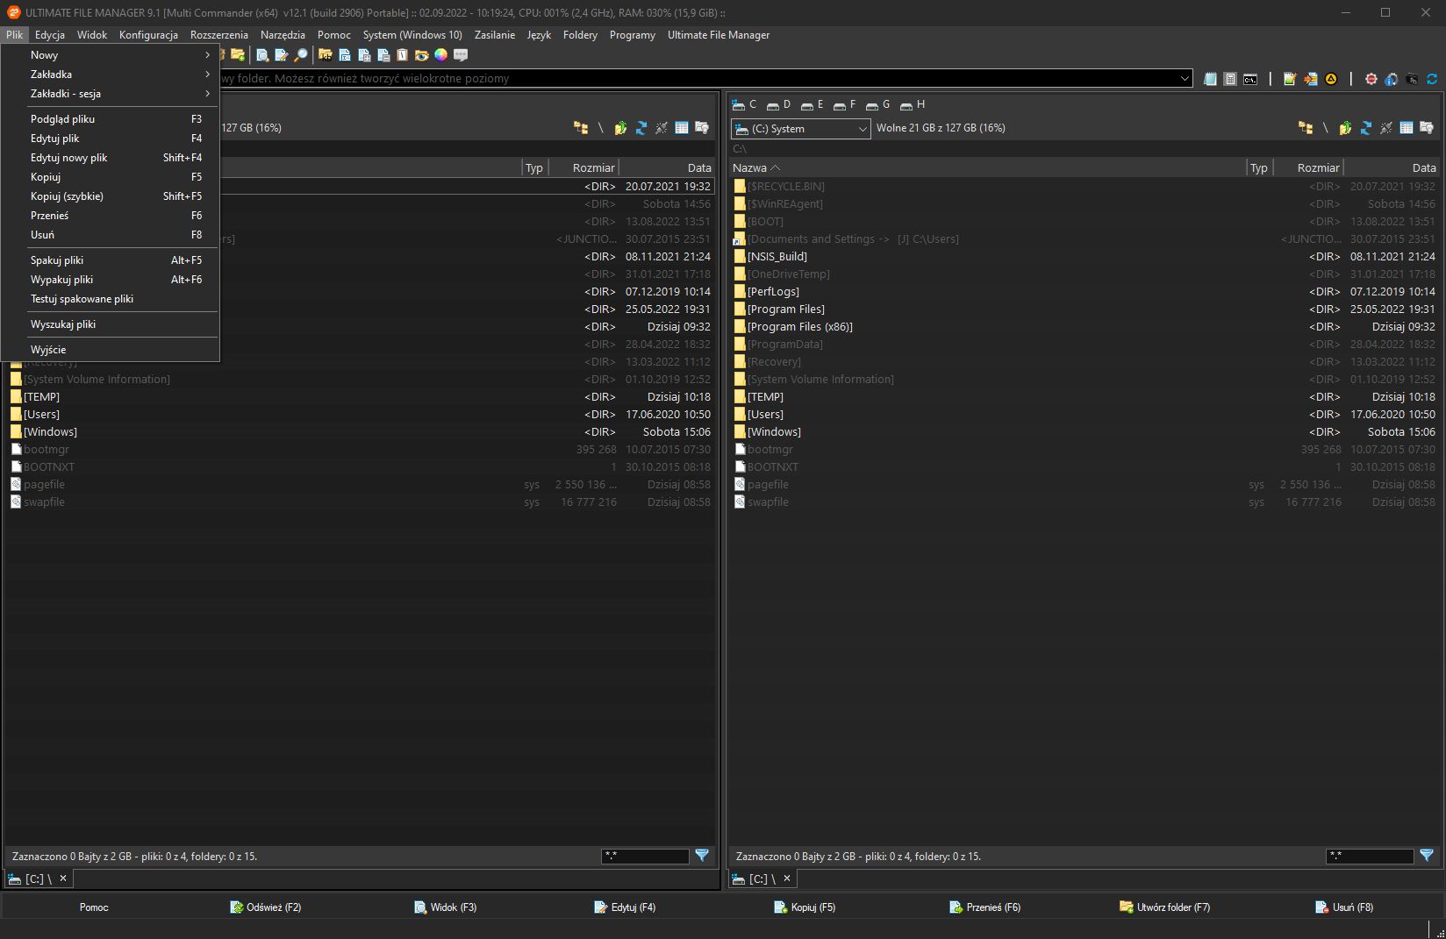The width and height of the screenshot is (1446, 939).
Task: Select [Windows] folder in left panel
Action: 361,431
